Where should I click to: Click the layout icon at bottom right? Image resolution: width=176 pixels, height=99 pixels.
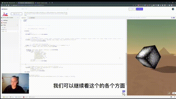tap(171, 97)
